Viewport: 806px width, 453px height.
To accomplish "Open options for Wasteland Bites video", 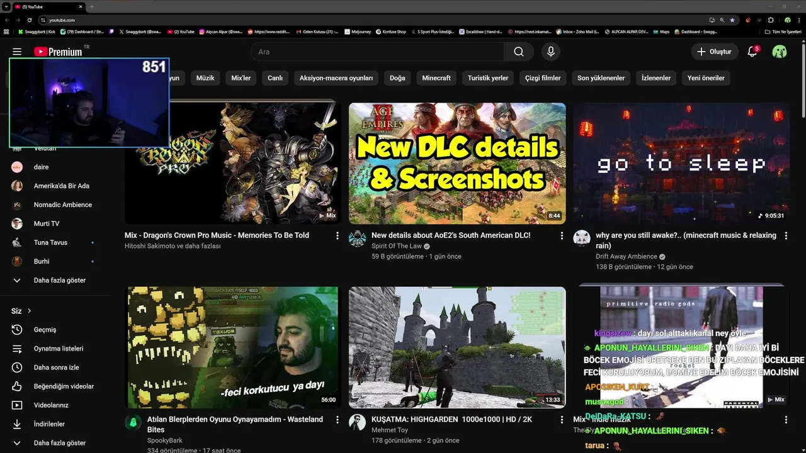I will tap(338, 419).
